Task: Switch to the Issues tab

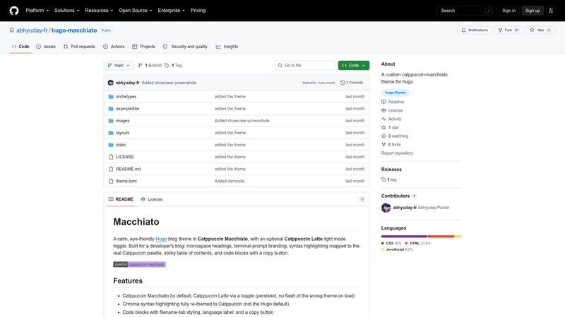Action: coord(46,47)
